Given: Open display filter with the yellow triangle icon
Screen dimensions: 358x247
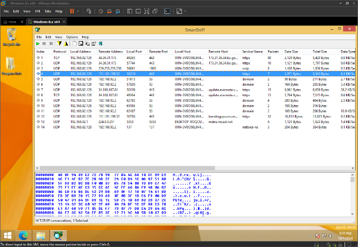Looking at the screenshot, I should coord(66,44).
